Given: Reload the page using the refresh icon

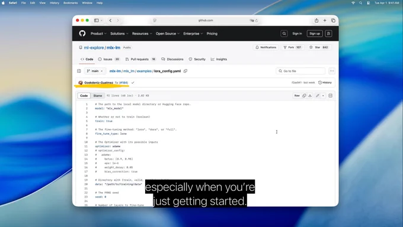Looking at the screenshot, I should click(257, 20).
